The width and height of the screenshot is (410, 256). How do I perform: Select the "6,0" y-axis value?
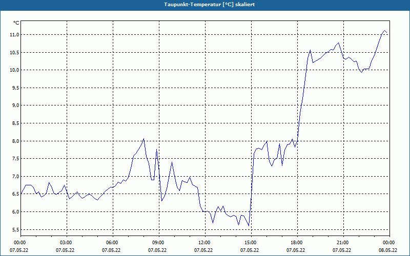coord(15,211)
